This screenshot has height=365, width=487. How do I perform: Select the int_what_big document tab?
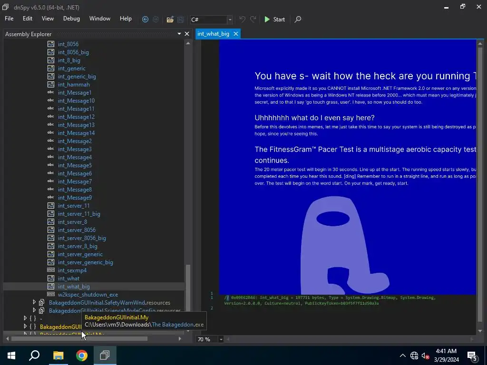click(x=213, y=34)
